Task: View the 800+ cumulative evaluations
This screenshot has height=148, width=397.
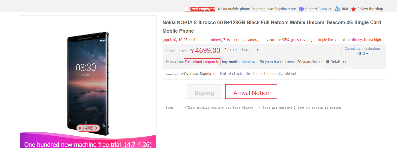Action: [x=363, y=53]
